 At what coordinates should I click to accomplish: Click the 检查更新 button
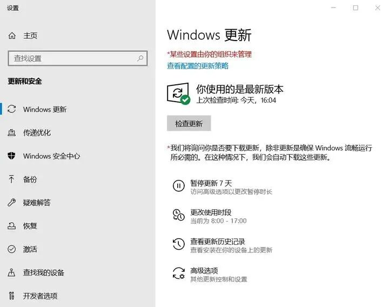tap(189, 123)
